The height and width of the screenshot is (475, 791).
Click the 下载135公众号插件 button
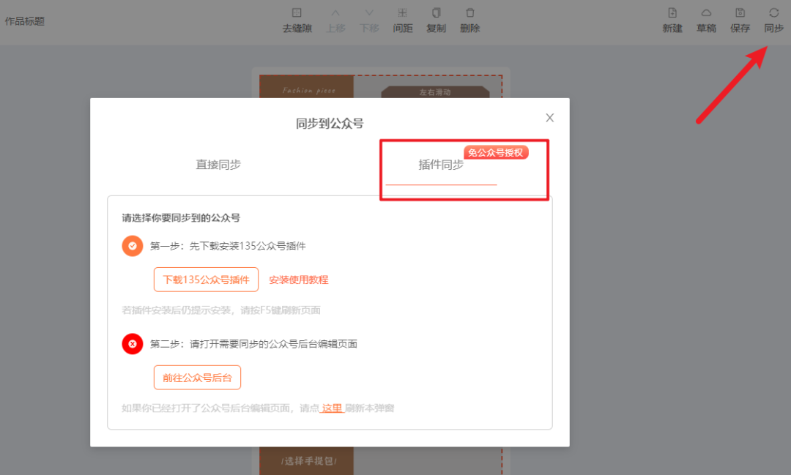tap(206, 280)
